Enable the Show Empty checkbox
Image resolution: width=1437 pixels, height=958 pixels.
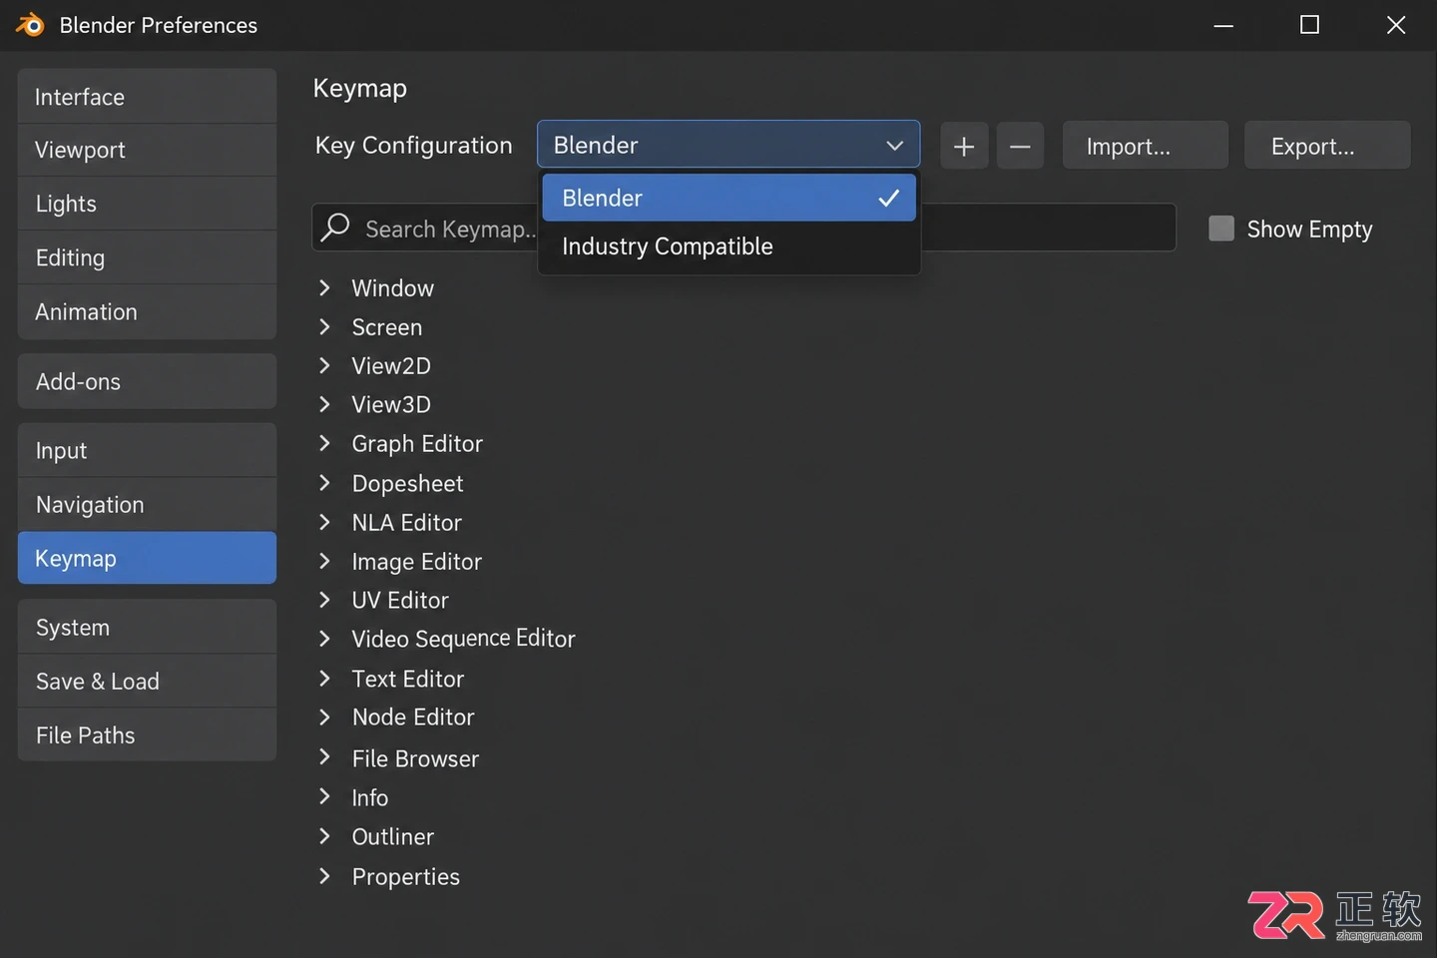[1221, 229]
